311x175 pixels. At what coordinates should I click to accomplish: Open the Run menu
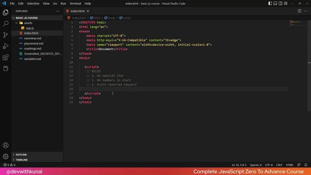click(63, 3)
